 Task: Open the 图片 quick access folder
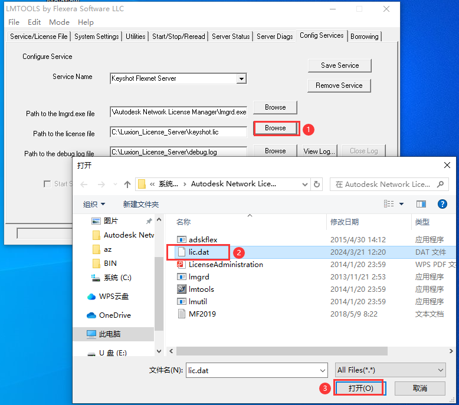(x=111, y=221)
